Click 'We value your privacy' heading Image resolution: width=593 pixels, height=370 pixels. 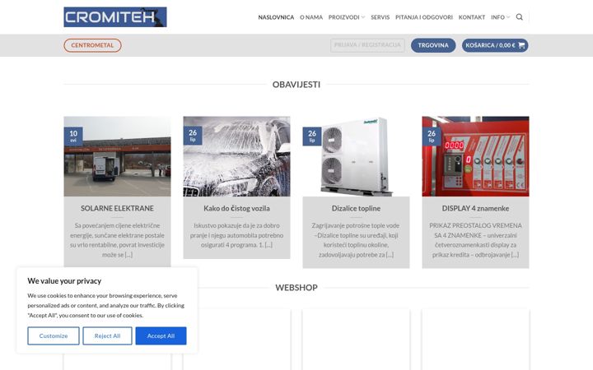pyautogui.click(x=64, y=281)
